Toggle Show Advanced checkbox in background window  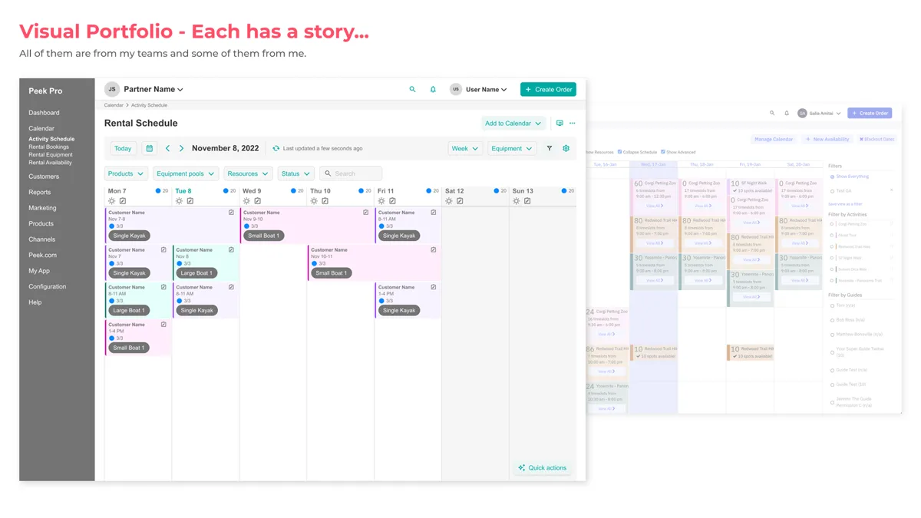pyautogui.click(x=663, y=152)
